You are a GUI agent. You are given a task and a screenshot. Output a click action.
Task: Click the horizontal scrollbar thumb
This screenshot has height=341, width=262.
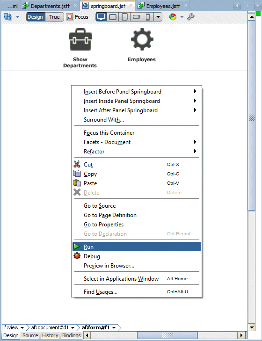tap(167, 335)
